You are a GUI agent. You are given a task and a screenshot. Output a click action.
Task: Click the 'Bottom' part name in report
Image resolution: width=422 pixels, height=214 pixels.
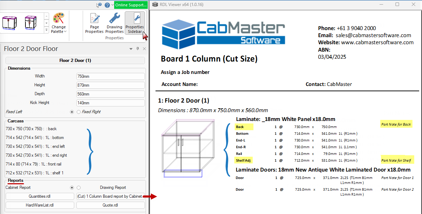point(242,133)
